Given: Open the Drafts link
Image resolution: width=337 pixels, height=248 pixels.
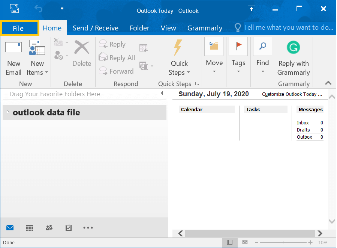Looking at the screenshot, I should coord(303,130).
